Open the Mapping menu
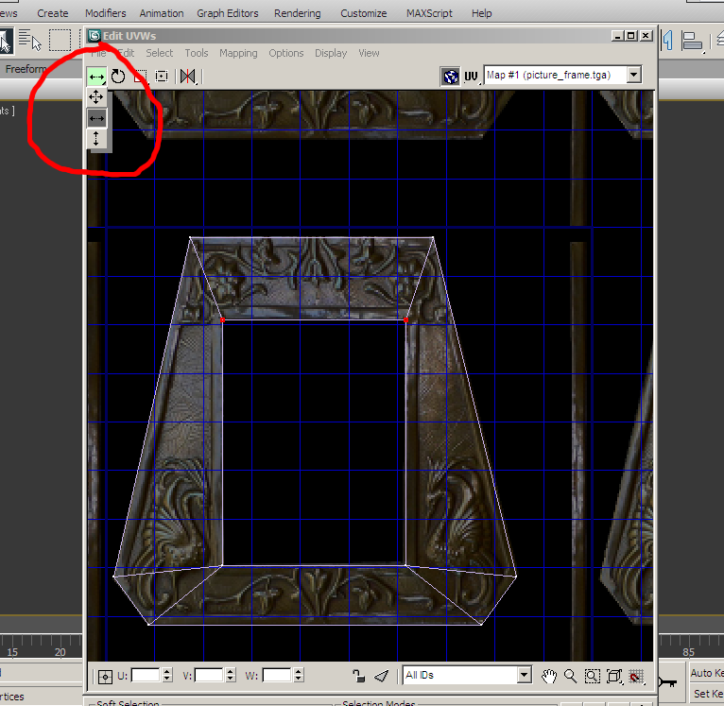The width and height of the screenshot is (724, 706). click(238, 53)
